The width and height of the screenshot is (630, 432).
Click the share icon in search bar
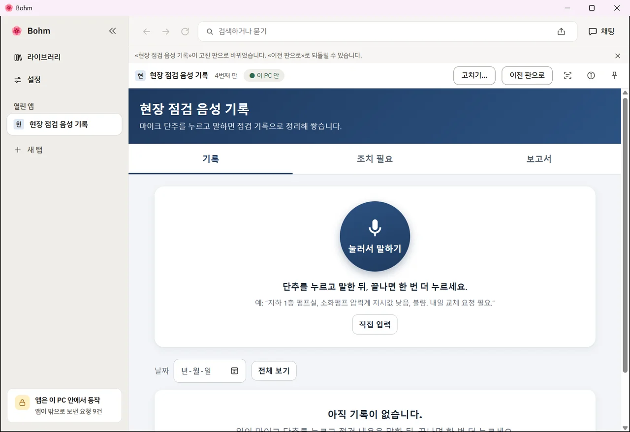[x=561, y=31]
